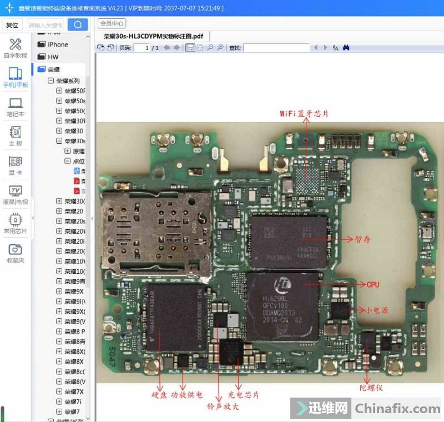The width and height of the screenshot is (444, 422).
Task: Click the binoculars find icon in PDF toolbar
Action: pos(346,48)
